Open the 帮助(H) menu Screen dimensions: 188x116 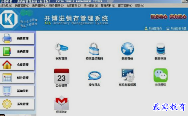pyautogui.click(x=140, y=5)
